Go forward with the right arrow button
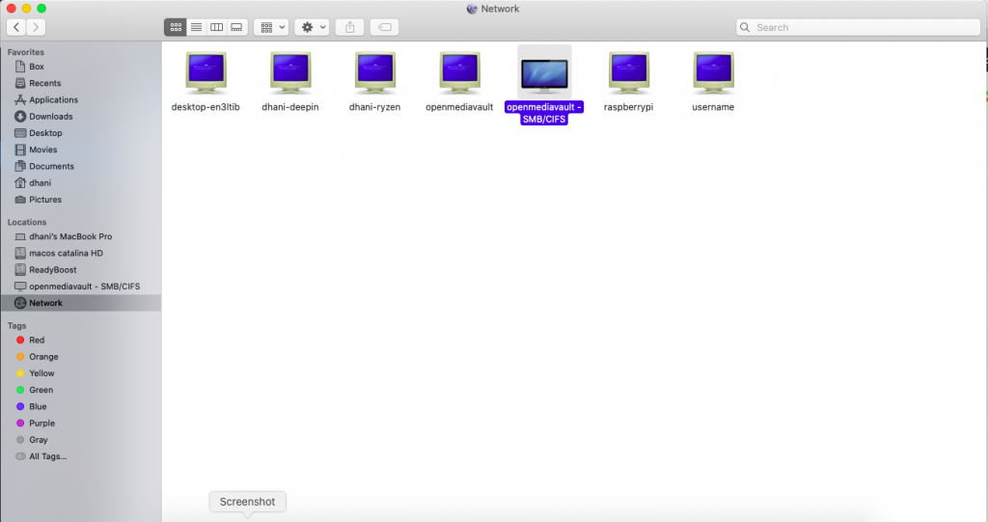This screenshot has width=988, height=522. pyautogui.click(x=36, y=27)
